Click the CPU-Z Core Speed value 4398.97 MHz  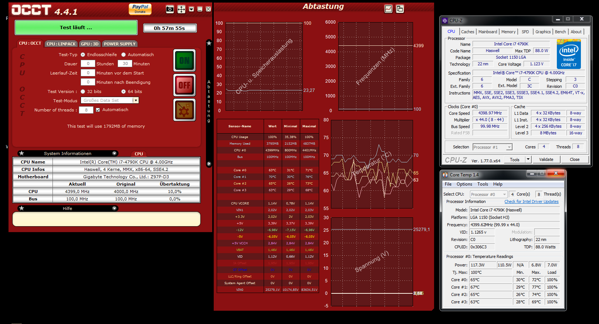pyautogui.click(x=490, y=113)
